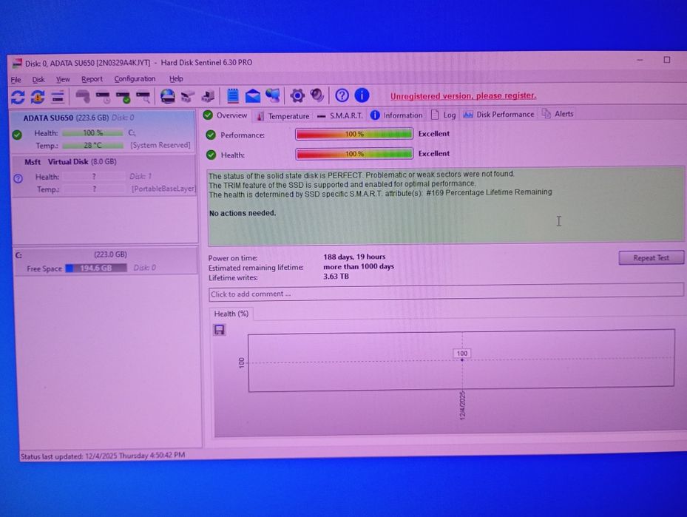The image size is (687, 517).
Task: Click the '3.63 TB' lifetime writes value
Action: pyautogui.click(x=336, y=277)
